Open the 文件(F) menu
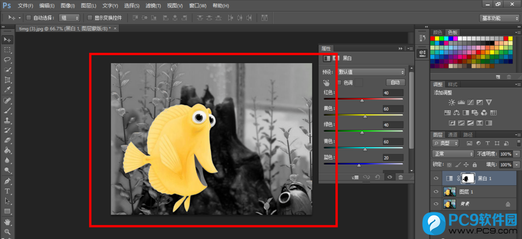The image size is (522, 239). (x=25, y=6)
